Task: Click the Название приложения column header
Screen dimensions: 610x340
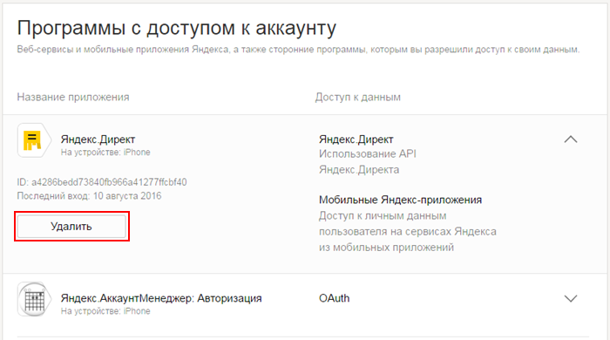Action: 73,97
